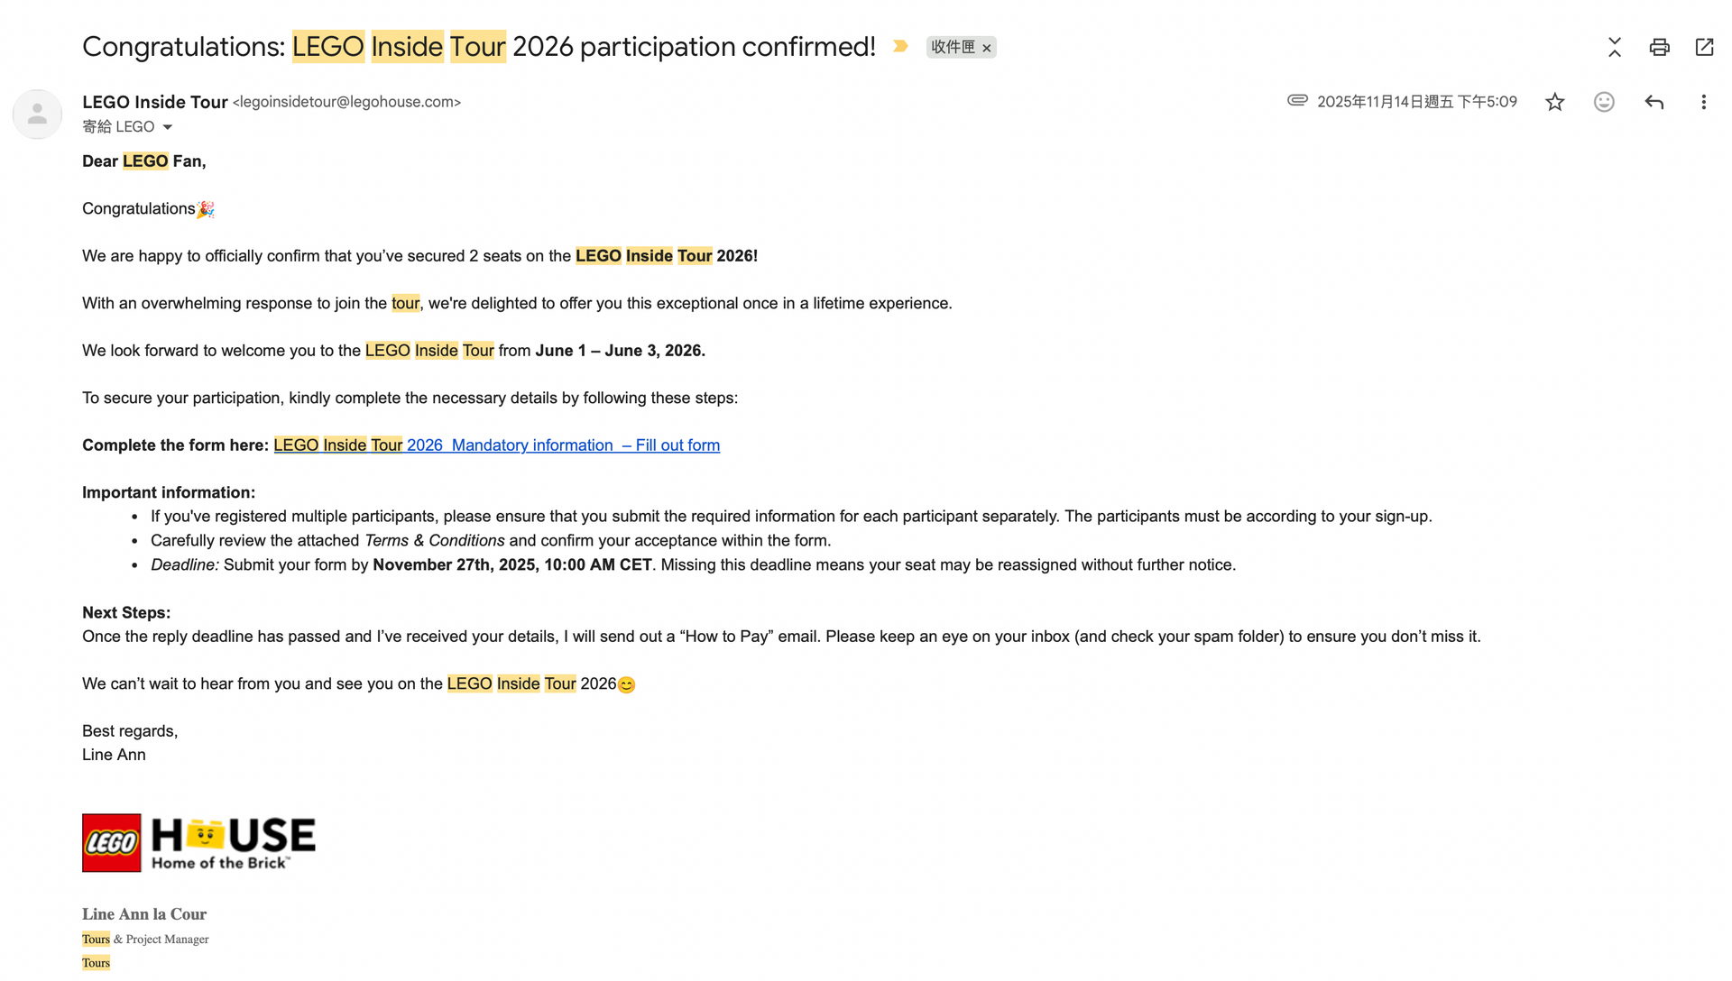Click Line Ann la Cour signature name
This screenshot has height=981, width=1732.
pyautogui.click(x=144, y=914)
